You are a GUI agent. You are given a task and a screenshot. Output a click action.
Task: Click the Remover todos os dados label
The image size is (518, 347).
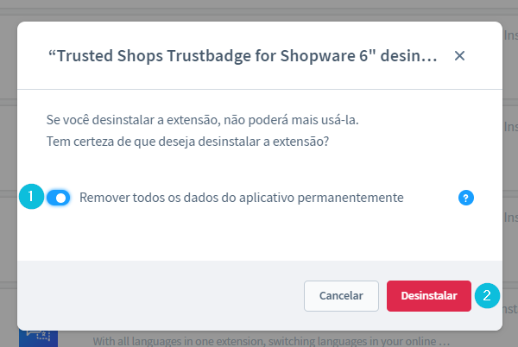pos(242,198)
